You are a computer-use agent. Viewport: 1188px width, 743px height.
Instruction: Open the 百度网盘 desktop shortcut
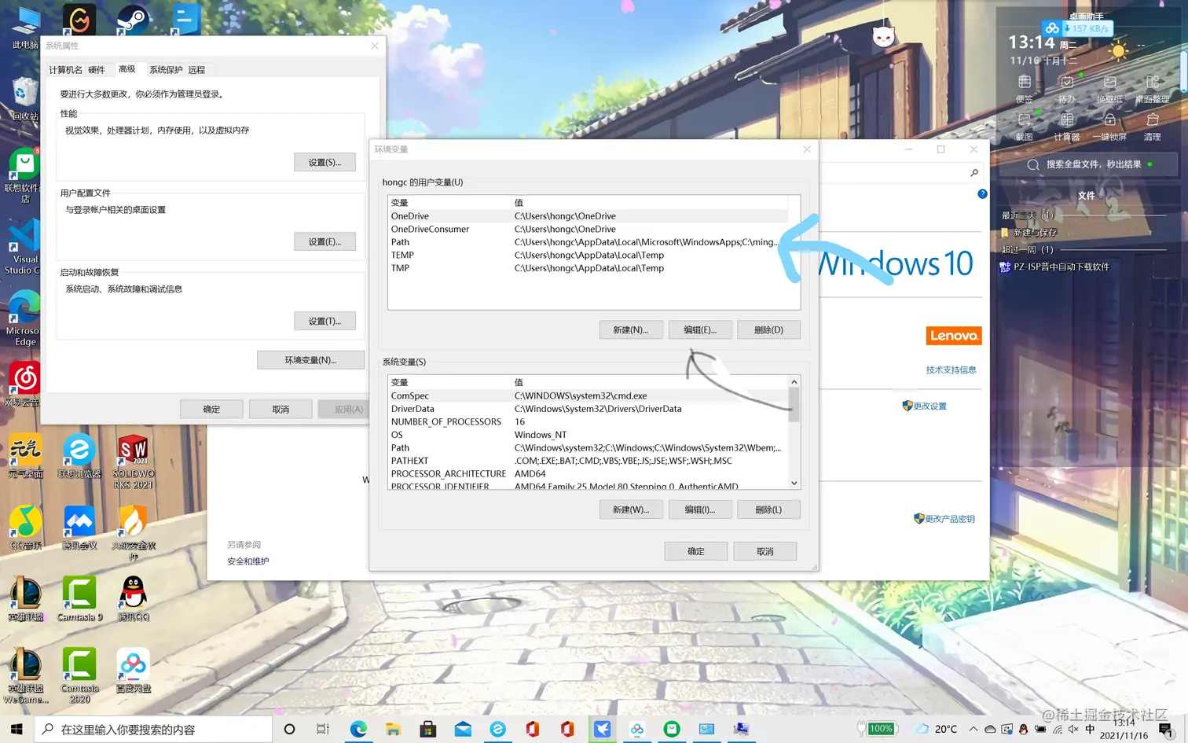pos(133,671)
